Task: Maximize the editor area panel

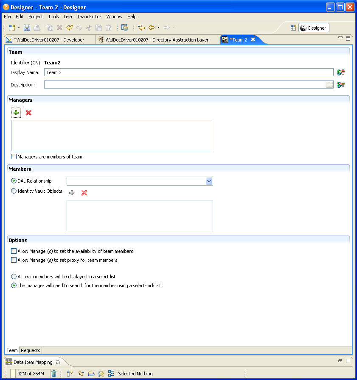Action: click(x=348, y=38)
